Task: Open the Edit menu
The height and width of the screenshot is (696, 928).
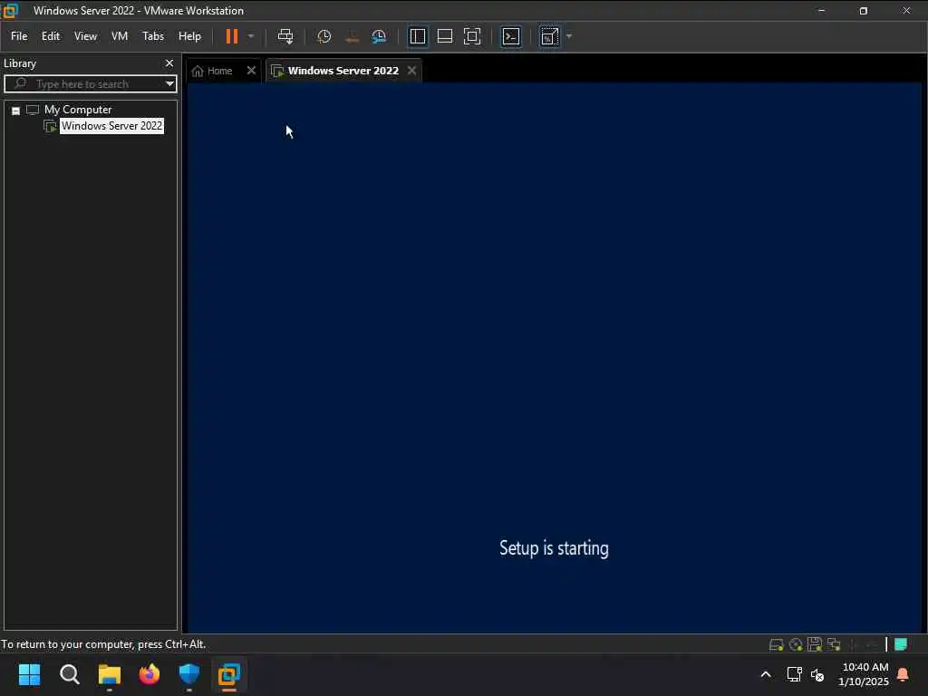Action: coord(51,36)
